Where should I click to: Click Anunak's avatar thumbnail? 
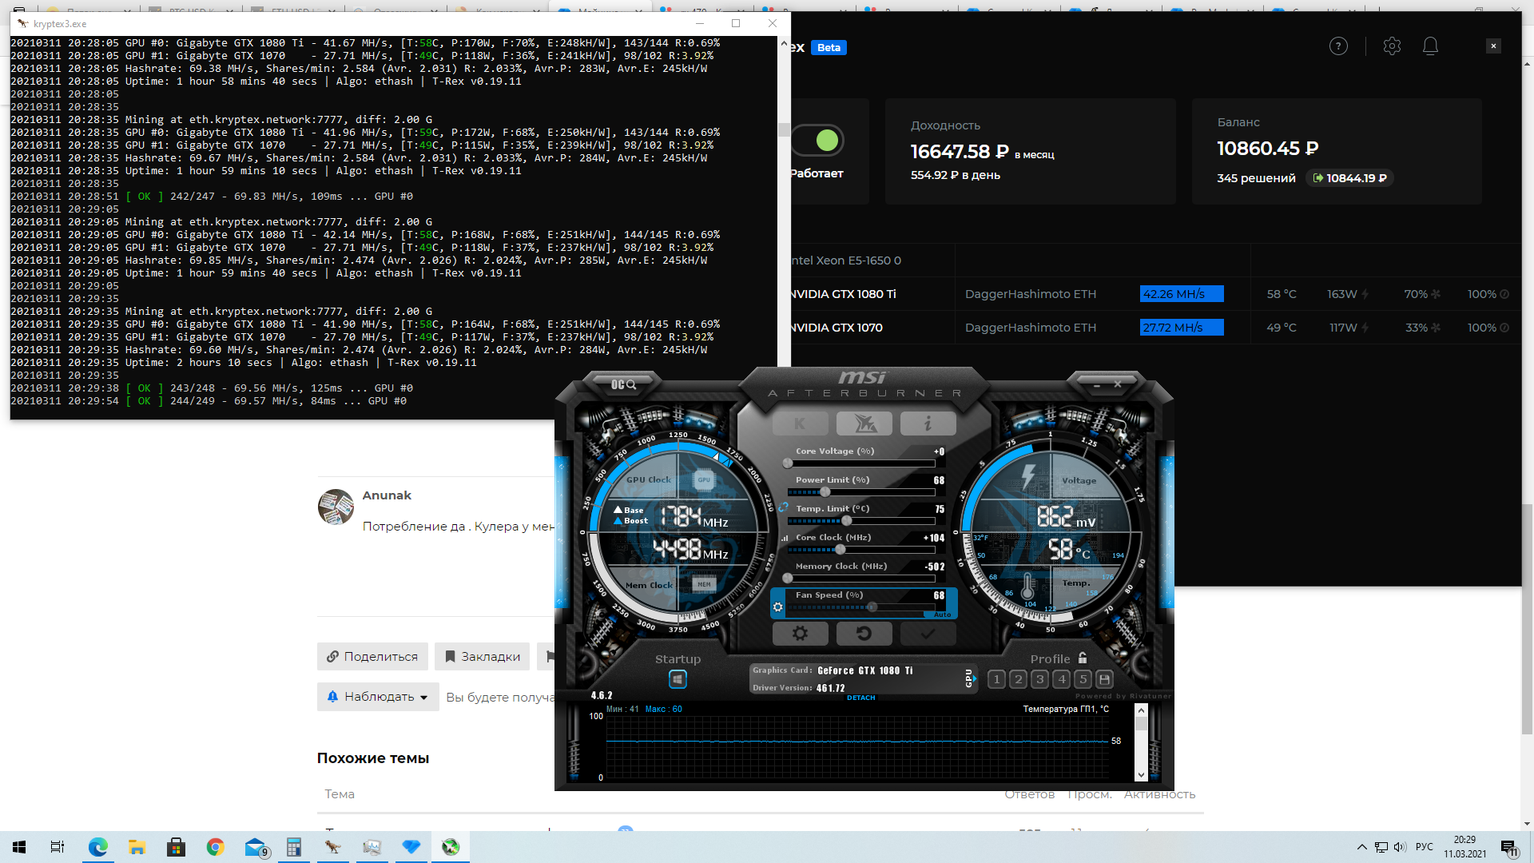[336, 507]
